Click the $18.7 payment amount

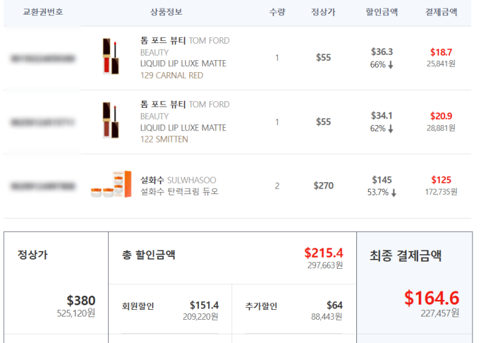[441, 52]
